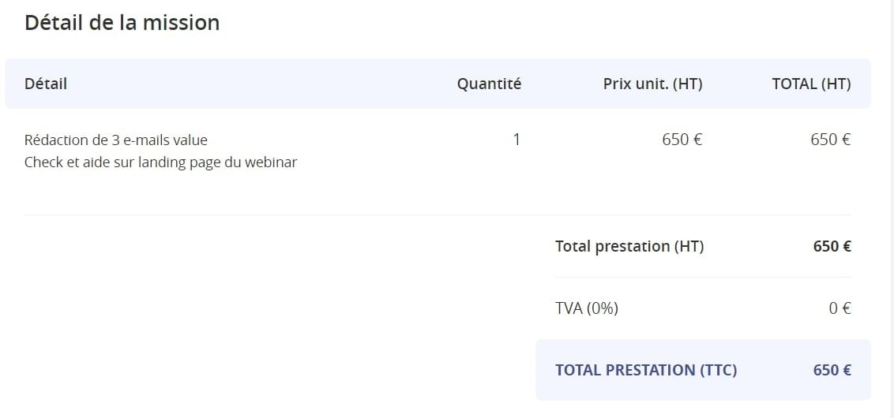The width and height of the screenshot is (894, 418).
Task: Click the line total 650 € value
Action: [831, 140]
